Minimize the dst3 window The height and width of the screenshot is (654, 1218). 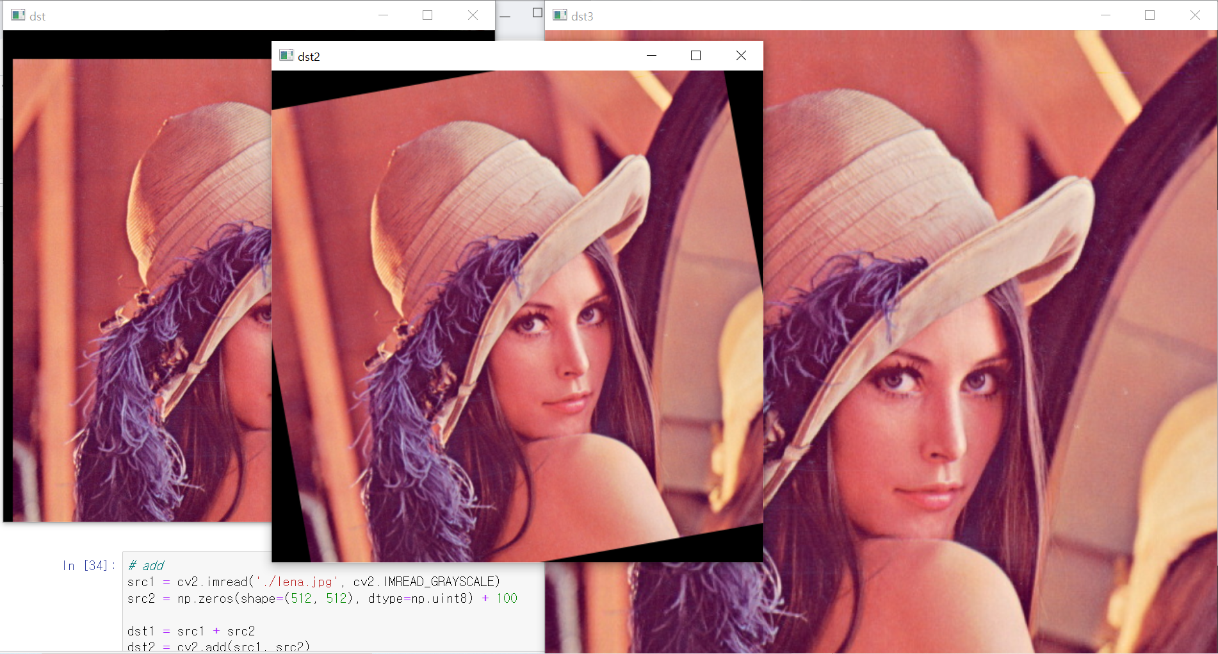[x=1105, y=15]
